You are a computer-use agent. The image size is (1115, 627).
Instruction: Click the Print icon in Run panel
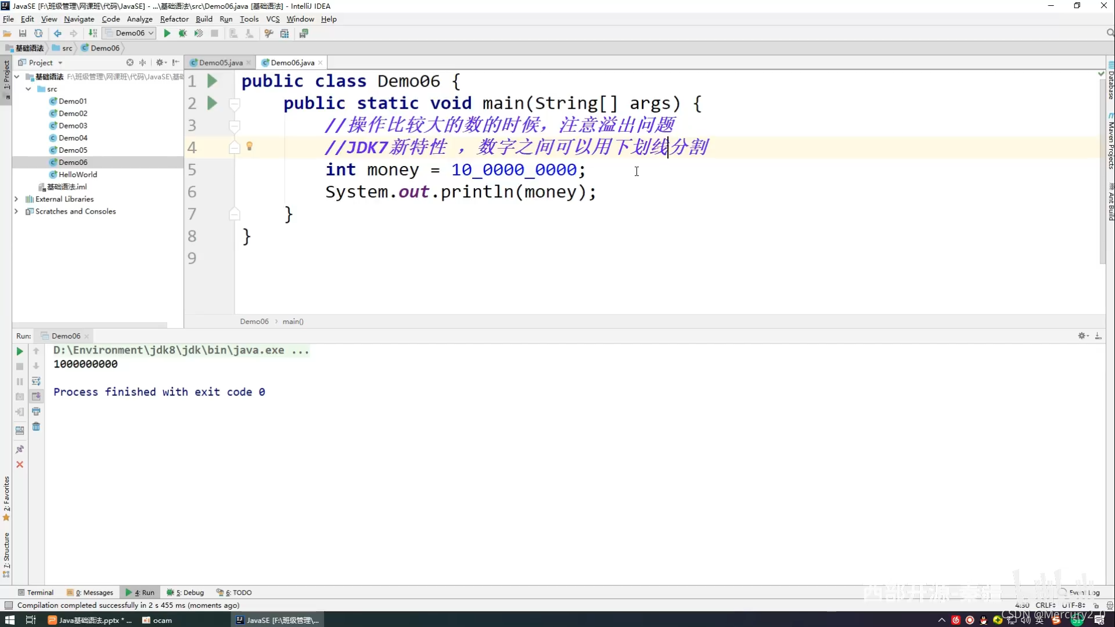tap(36, 412)
